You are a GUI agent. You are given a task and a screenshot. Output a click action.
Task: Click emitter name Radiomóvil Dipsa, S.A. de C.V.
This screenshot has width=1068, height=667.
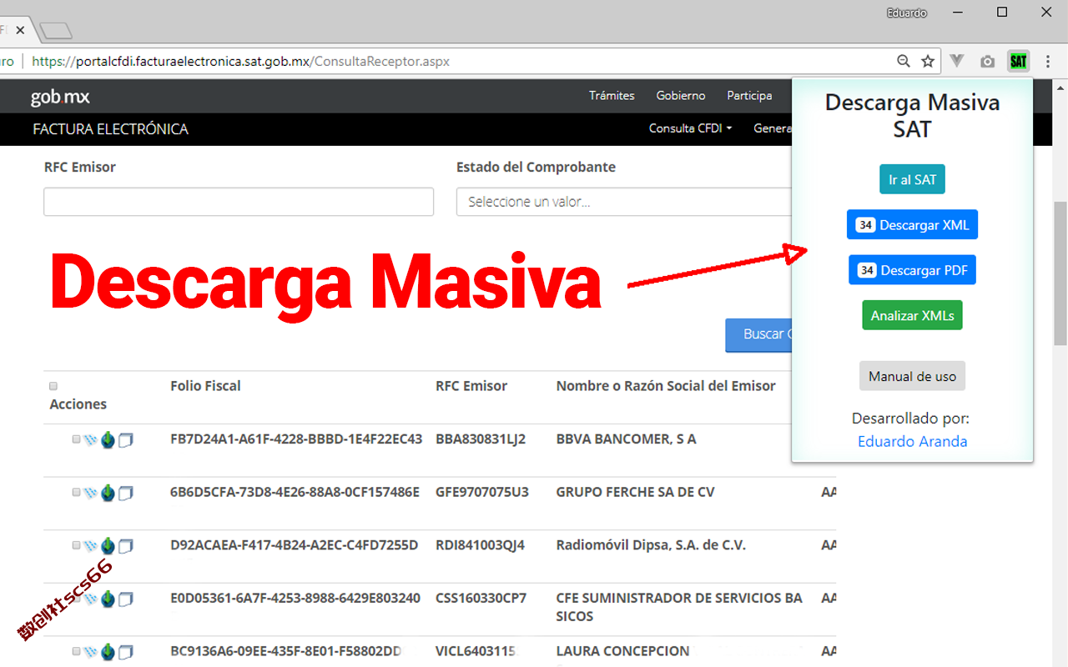(x=651, y=545)
